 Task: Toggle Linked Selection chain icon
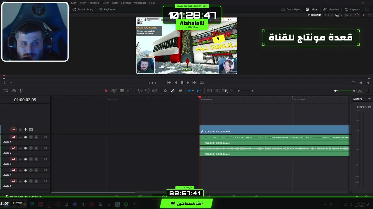pyautogui.click(x=173, y=91)
